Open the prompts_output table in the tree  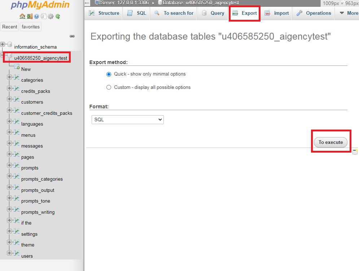(38, 190)
